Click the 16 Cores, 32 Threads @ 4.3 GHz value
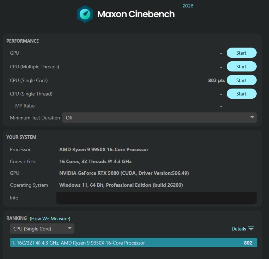The width and height of the screenshot is (269, 259). click(x=96, y=161)
